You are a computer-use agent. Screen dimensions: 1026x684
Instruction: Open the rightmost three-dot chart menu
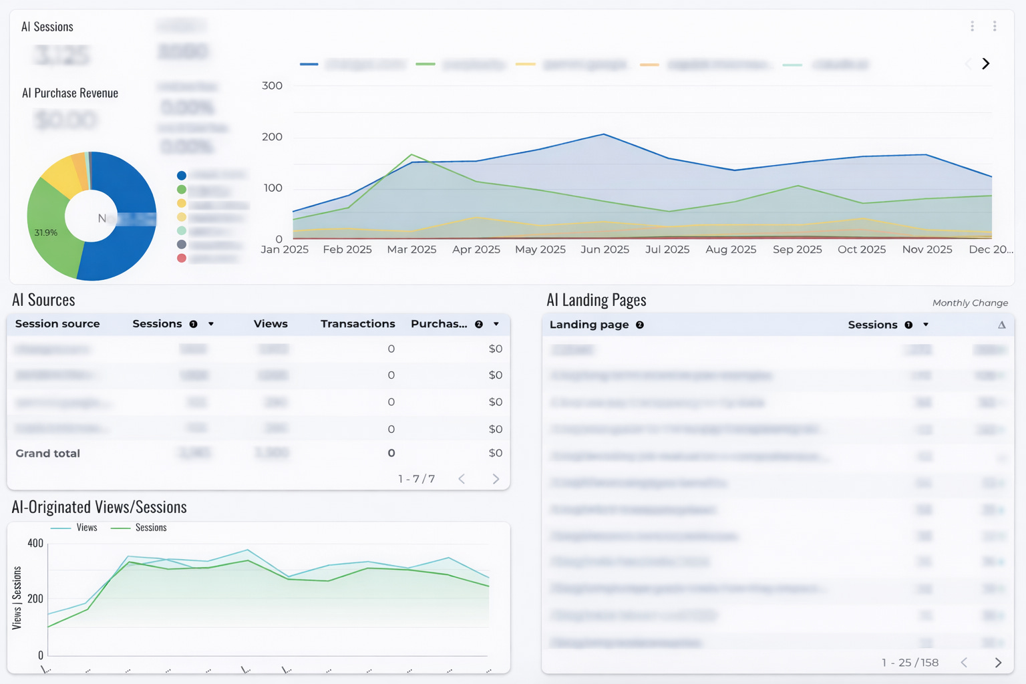click(995, 26)
